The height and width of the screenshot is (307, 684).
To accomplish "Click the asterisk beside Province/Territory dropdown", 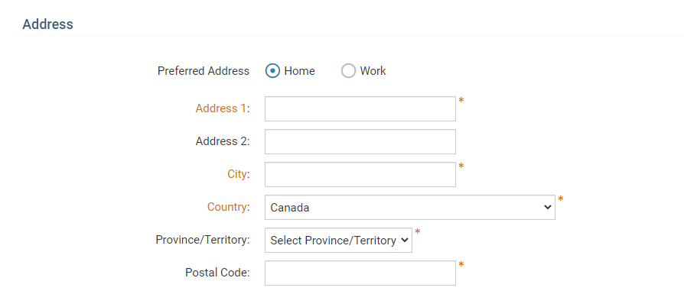I will [418, 232].
